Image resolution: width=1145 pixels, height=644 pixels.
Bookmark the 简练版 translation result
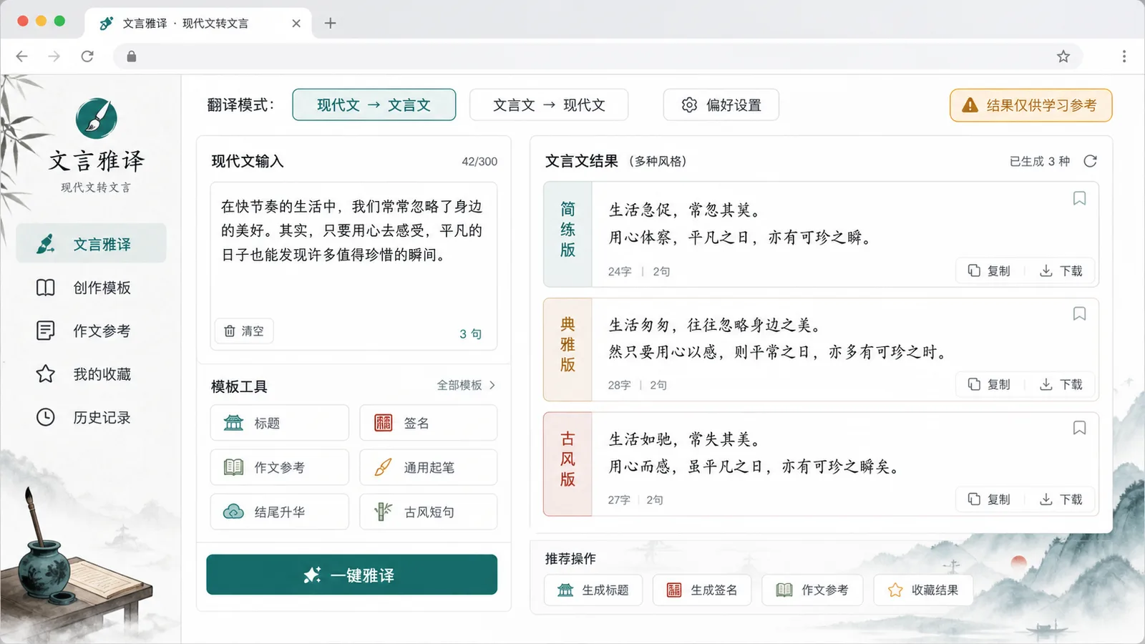(1079, 198)
